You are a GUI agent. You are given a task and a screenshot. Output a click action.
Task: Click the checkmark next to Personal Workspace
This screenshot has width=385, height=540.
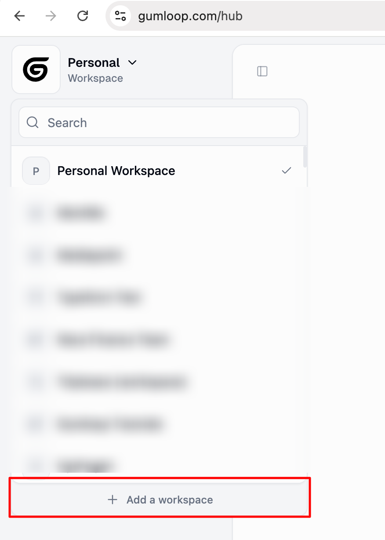(x=286, y=171)
